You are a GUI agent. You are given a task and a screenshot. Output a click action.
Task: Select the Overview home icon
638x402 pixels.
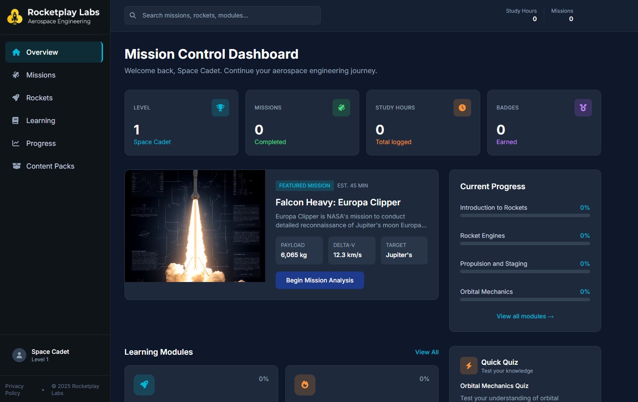pyautogui.click(x=16, y=52)
